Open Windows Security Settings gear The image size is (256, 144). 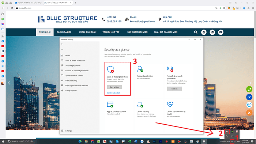point(62,130)
